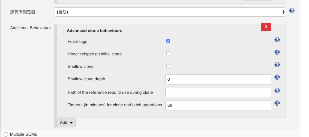Focus the reference repo path field
This screenshot has height=137, width=309.
coord(218,93)
